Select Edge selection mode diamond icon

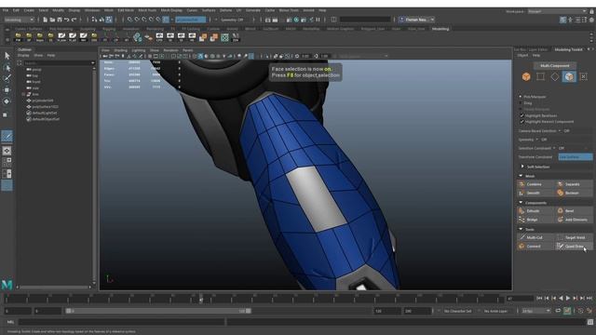555,76
